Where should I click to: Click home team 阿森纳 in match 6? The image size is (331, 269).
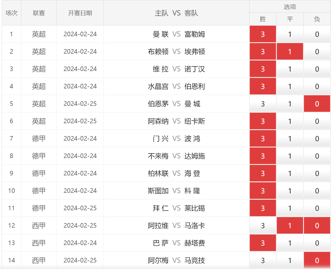coord(158,121)
